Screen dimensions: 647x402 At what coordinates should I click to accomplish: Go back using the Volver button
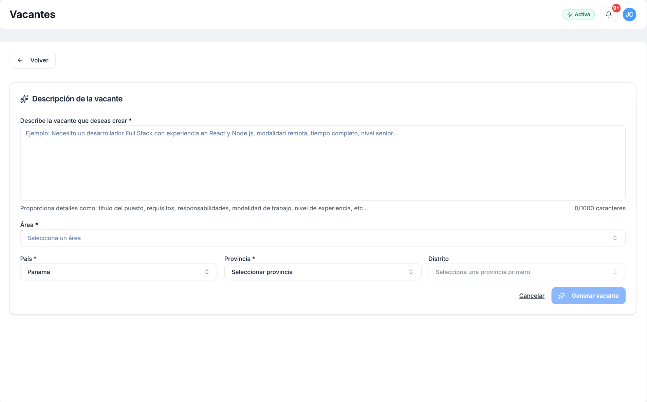tap(33, 60)
